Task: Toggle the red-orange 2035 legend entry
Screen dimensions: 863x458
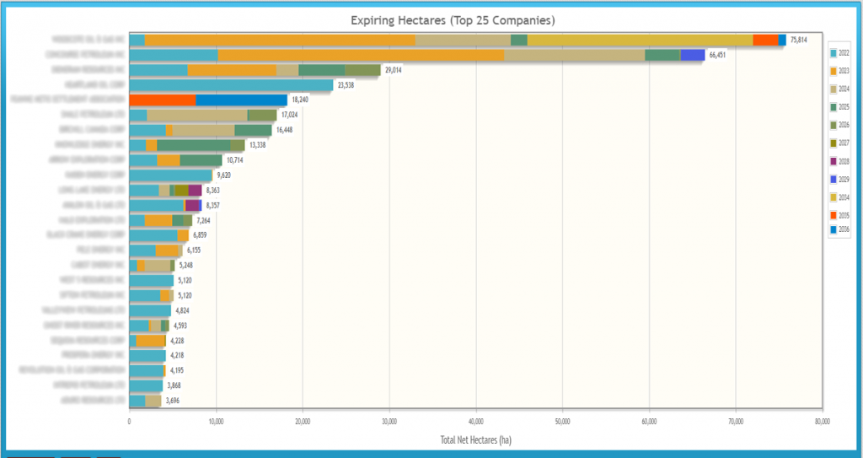Action: coord(840,215)
